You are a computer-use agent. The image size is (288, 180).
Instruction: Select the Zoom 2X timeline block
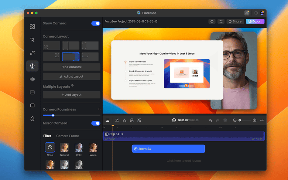[x=168, y=149]
